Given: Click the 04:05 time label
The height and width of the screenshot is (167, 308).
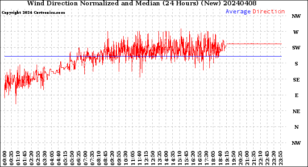Looking at the screenshot, I should click(x=52, y=158).
